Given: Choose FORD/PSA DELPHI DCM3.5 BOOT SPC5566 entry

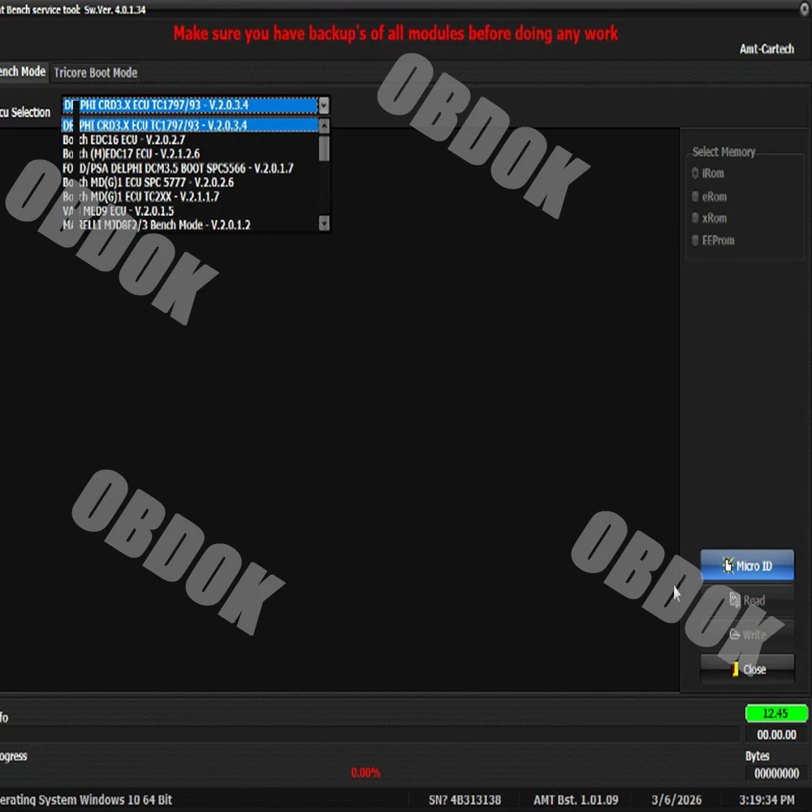Looking at the screenshot, I should (x=189, y=168).
